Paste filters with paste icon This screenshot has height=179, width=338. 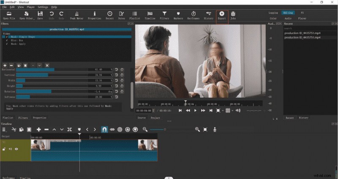pyautogui.click(x=25, y=65)
